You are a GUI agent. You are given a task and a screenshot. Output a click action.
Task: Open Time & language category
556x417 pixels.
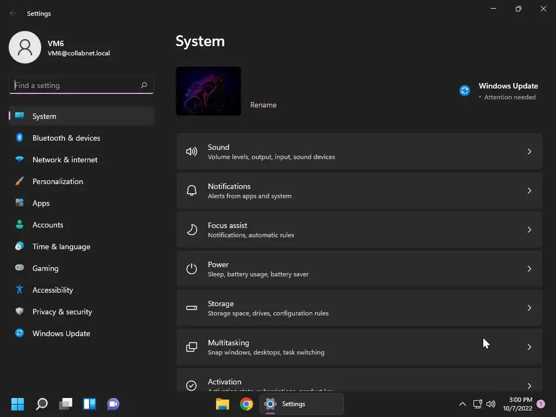click(81, 247)
